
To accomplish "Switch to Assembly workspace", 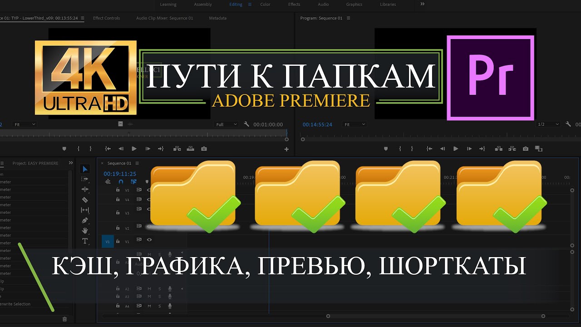I will tap(203, 5).
